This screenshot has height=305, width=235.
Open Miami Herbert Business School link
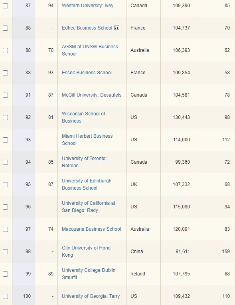[87, 140]
